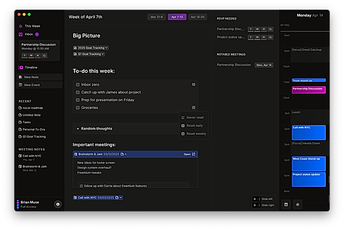The width and height of the screenshot is (344, 230).
Task: Click Partnership Discussion under Notable Meetings
Action: (x=234, y=65)
